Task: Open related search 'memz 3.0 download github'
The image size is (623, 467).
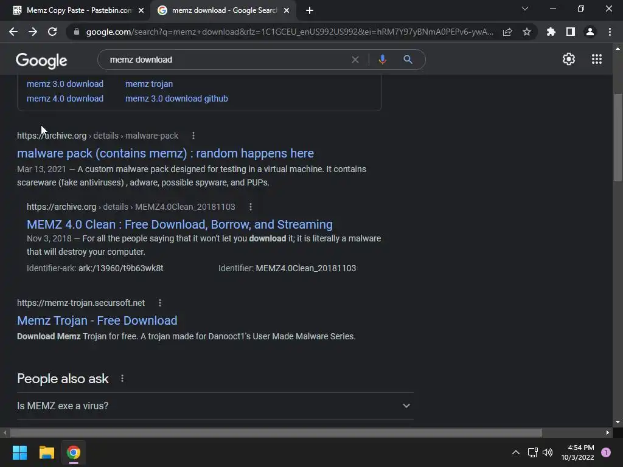Action: coord(176,99)
